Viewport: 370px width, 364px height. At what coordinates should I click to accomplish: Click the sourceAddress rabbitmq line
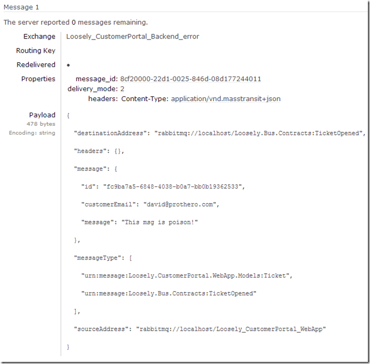tap(200, 329)
